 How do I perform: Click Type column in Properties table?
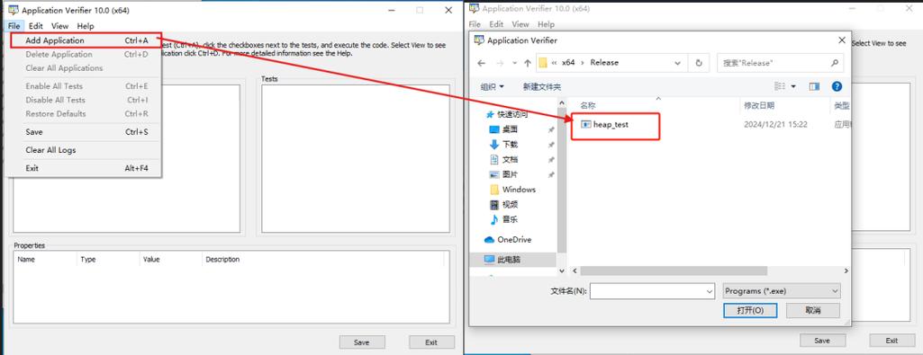point(88,259)
